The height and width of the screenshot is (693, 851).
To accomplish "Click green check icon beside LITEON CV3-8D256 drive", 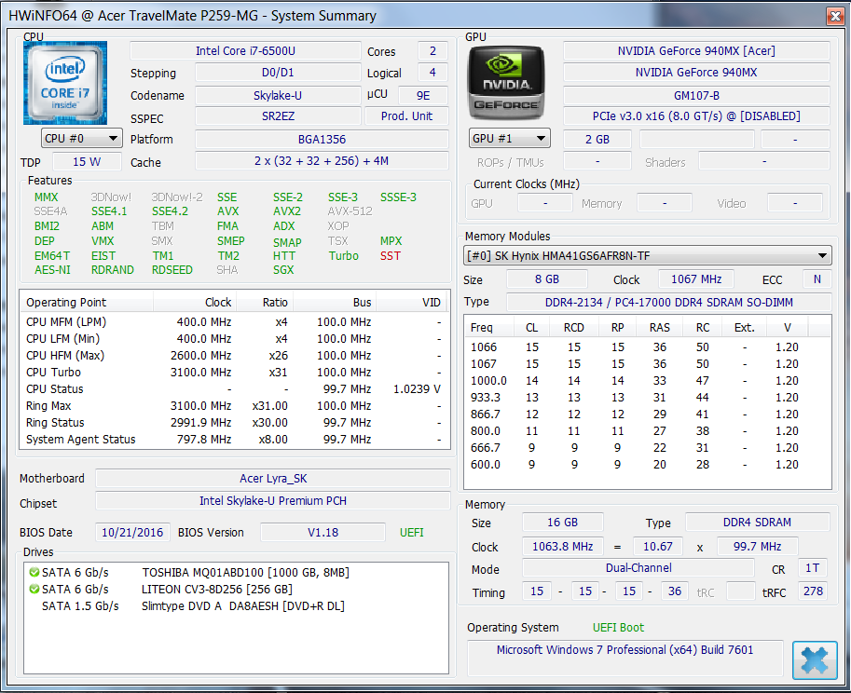I will pyautogui.click(x=34, y=590).
